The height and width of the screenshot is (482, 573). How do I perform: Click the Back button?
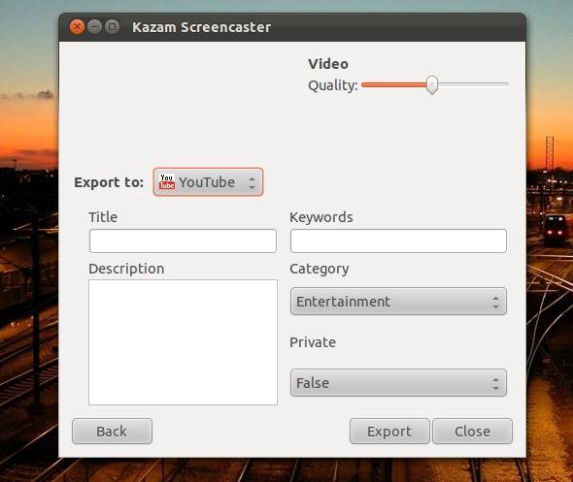112,432
